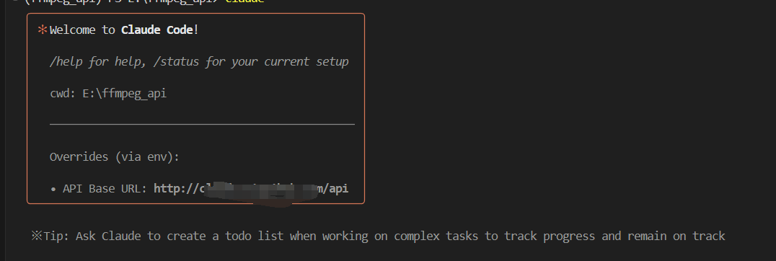Click the word Tip: in the hint line
Viewport: 776px width, 261px height.
tap(56, 236)
